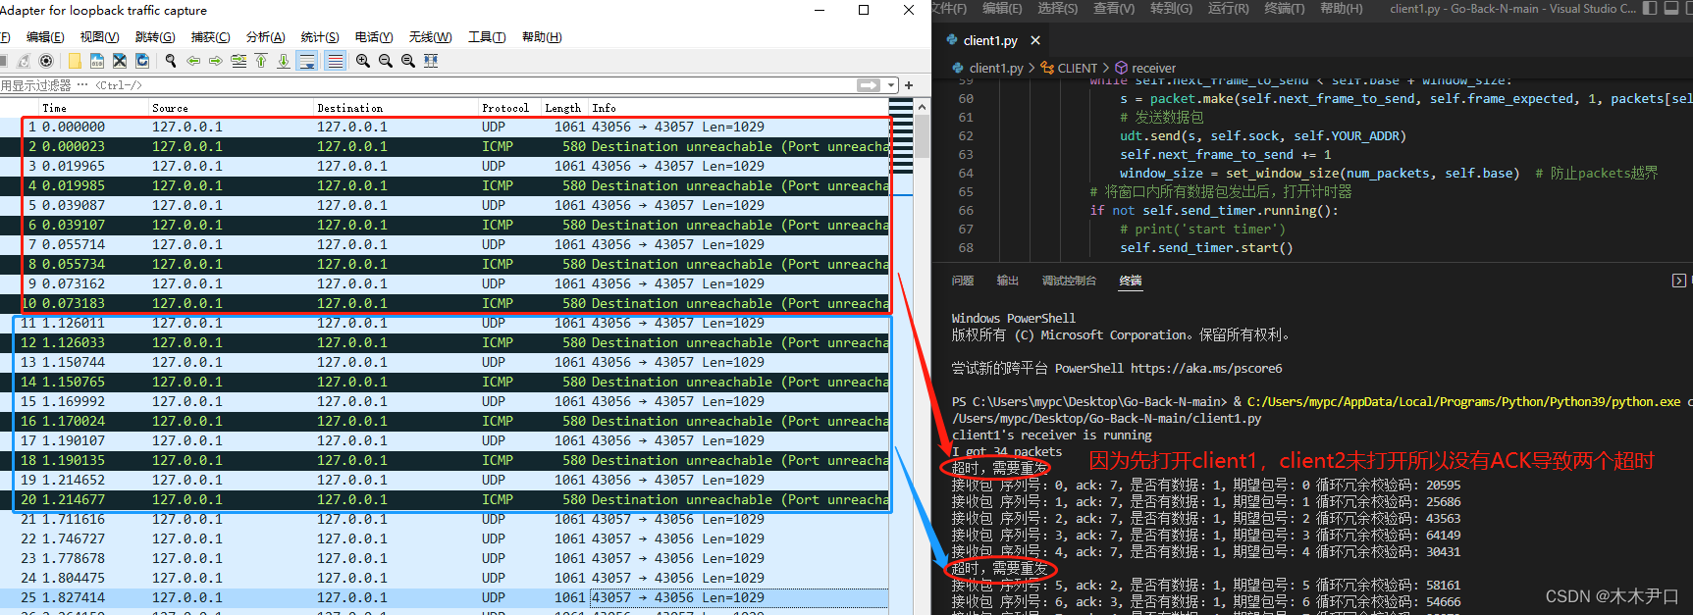Open Wireshark 无线(W) menu
This screenshot has height=615, width=1693.
tap(430, 36)
